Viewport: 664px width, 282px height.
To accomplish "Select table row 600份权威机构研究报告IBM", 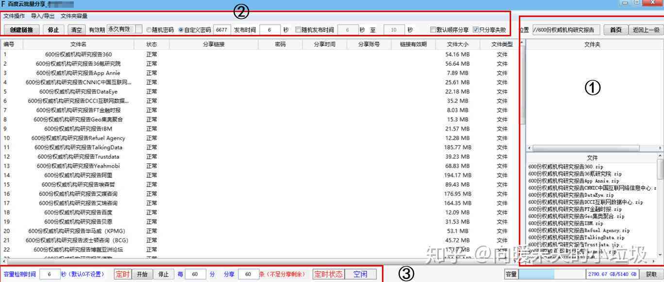I will click(259, 129).
